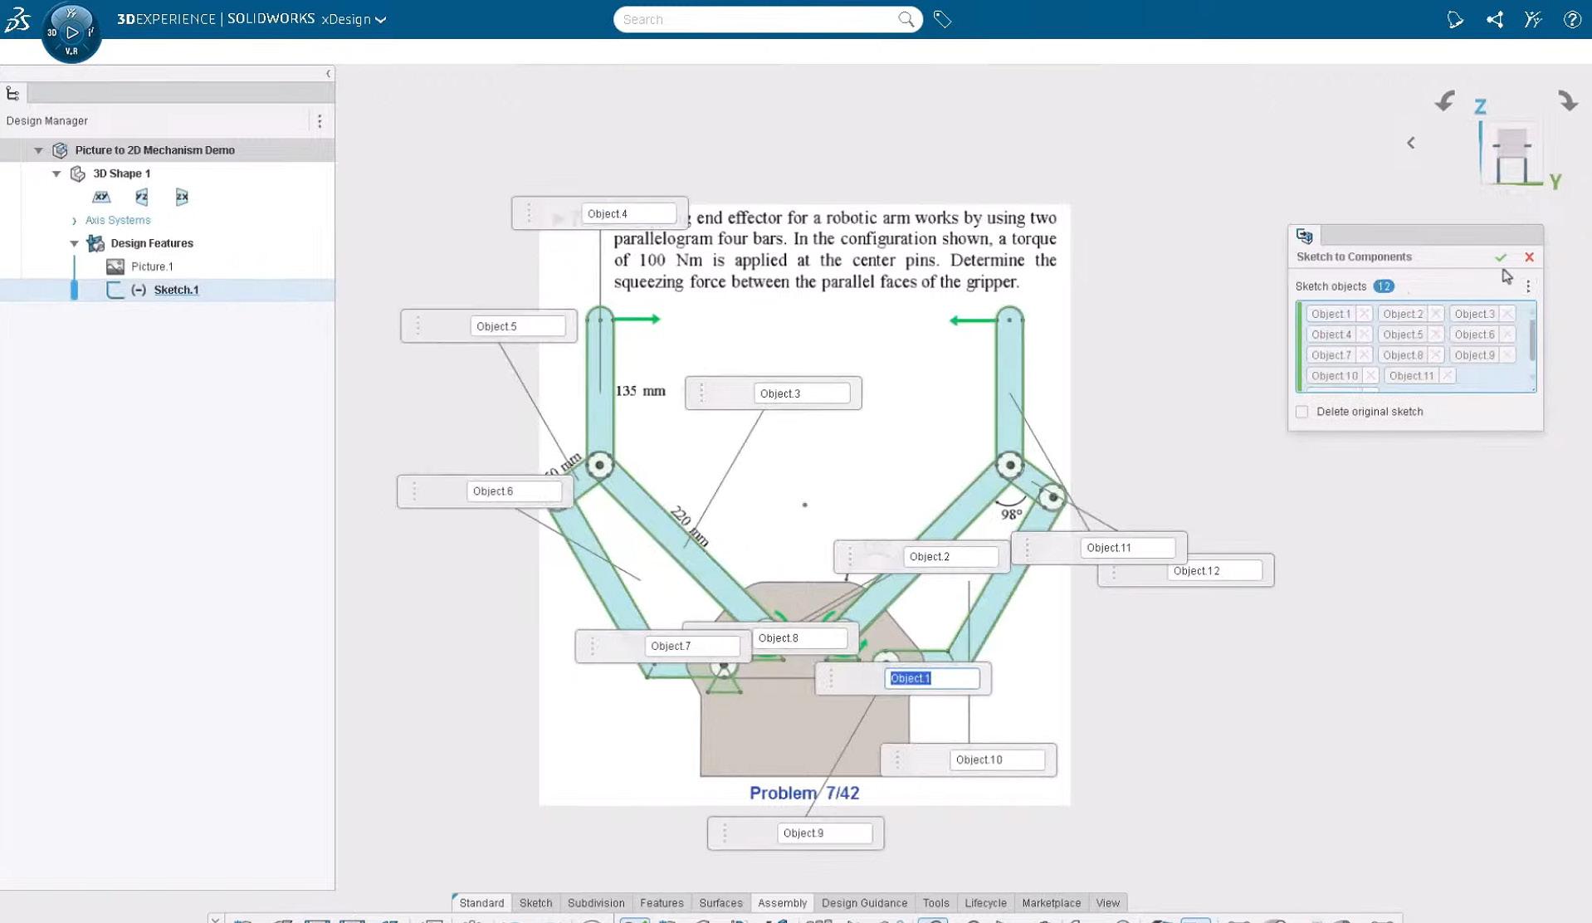This screenshot has height=923, width=1592.
Task: Select the XY plane icon
Action: [x=101, y=197]
